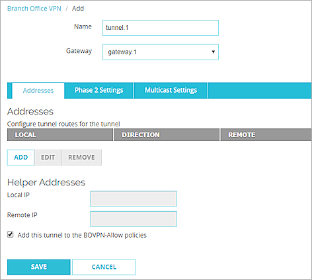Add a new tunnel route
Screen dimensions: 312x280
(21, 158)
